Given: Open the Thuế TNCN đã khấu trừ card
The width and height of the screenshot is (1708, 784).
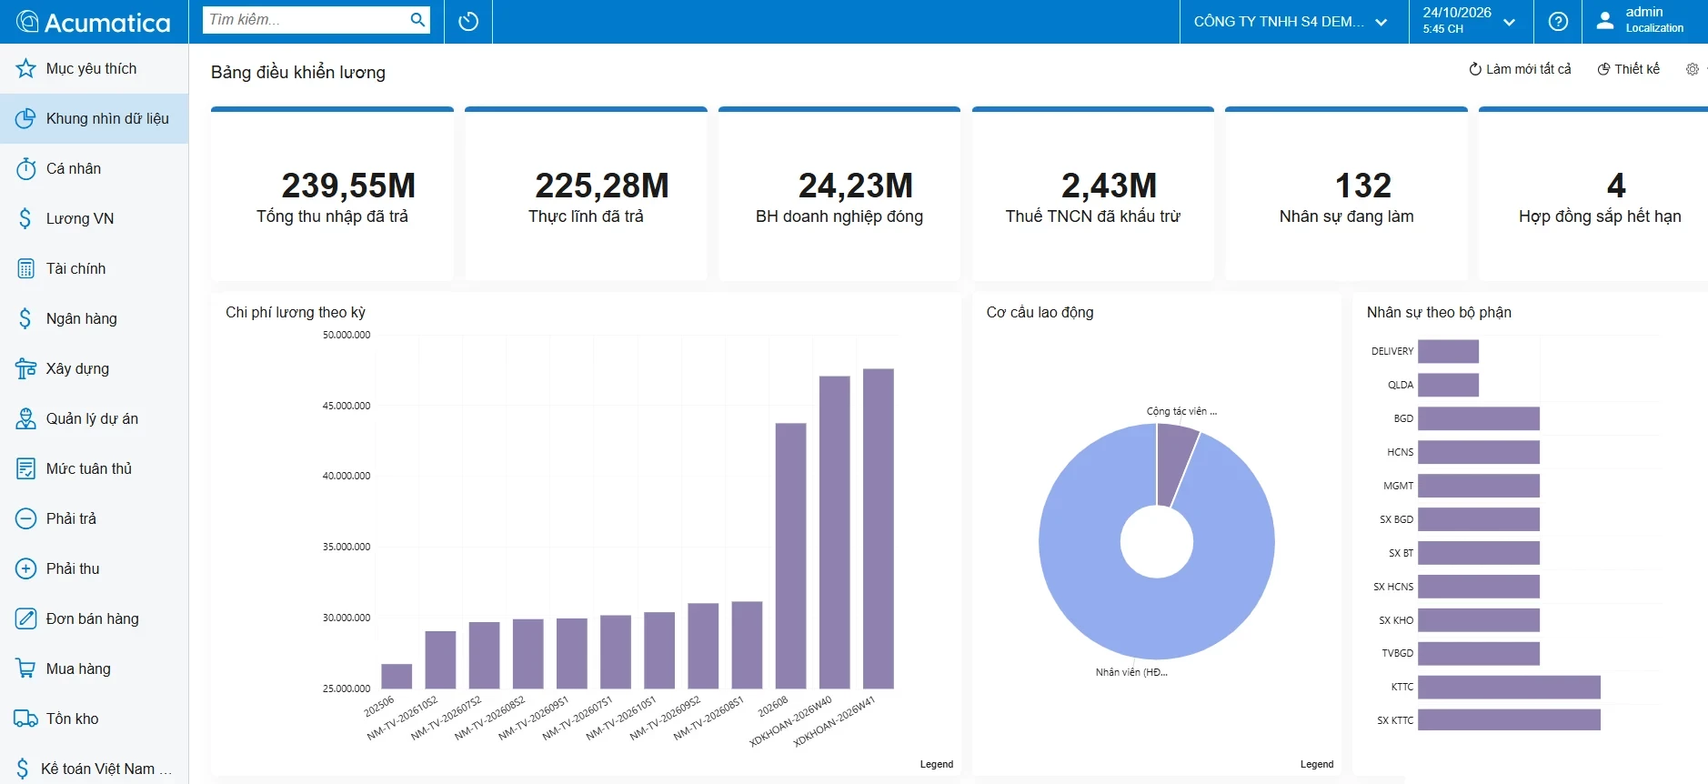Looking at the screenshot, I should (x=1092, y=194).
